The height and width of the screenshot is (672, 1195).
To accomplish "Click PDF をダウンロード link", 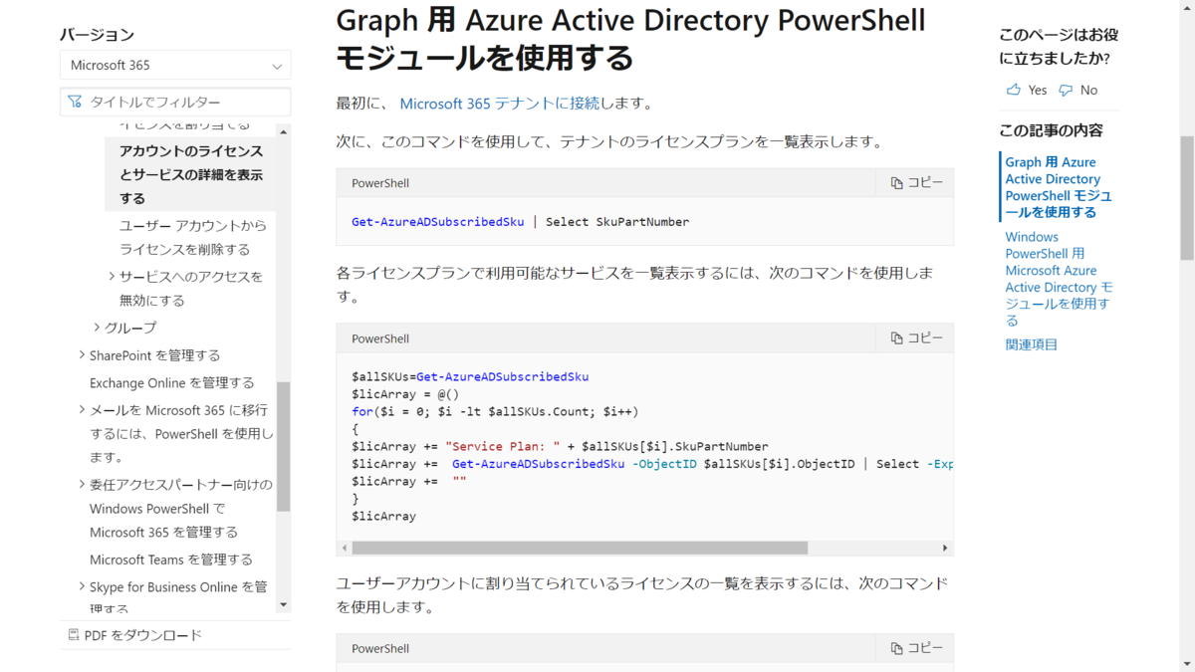I will (144, 635).
